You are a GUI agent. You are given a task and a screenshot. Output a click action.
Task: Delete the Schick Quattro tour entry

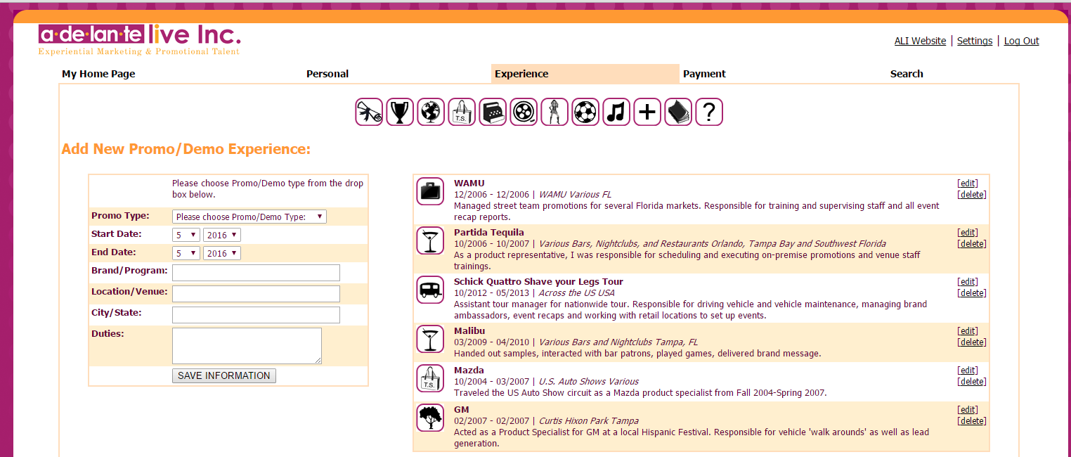coord(972,293)
